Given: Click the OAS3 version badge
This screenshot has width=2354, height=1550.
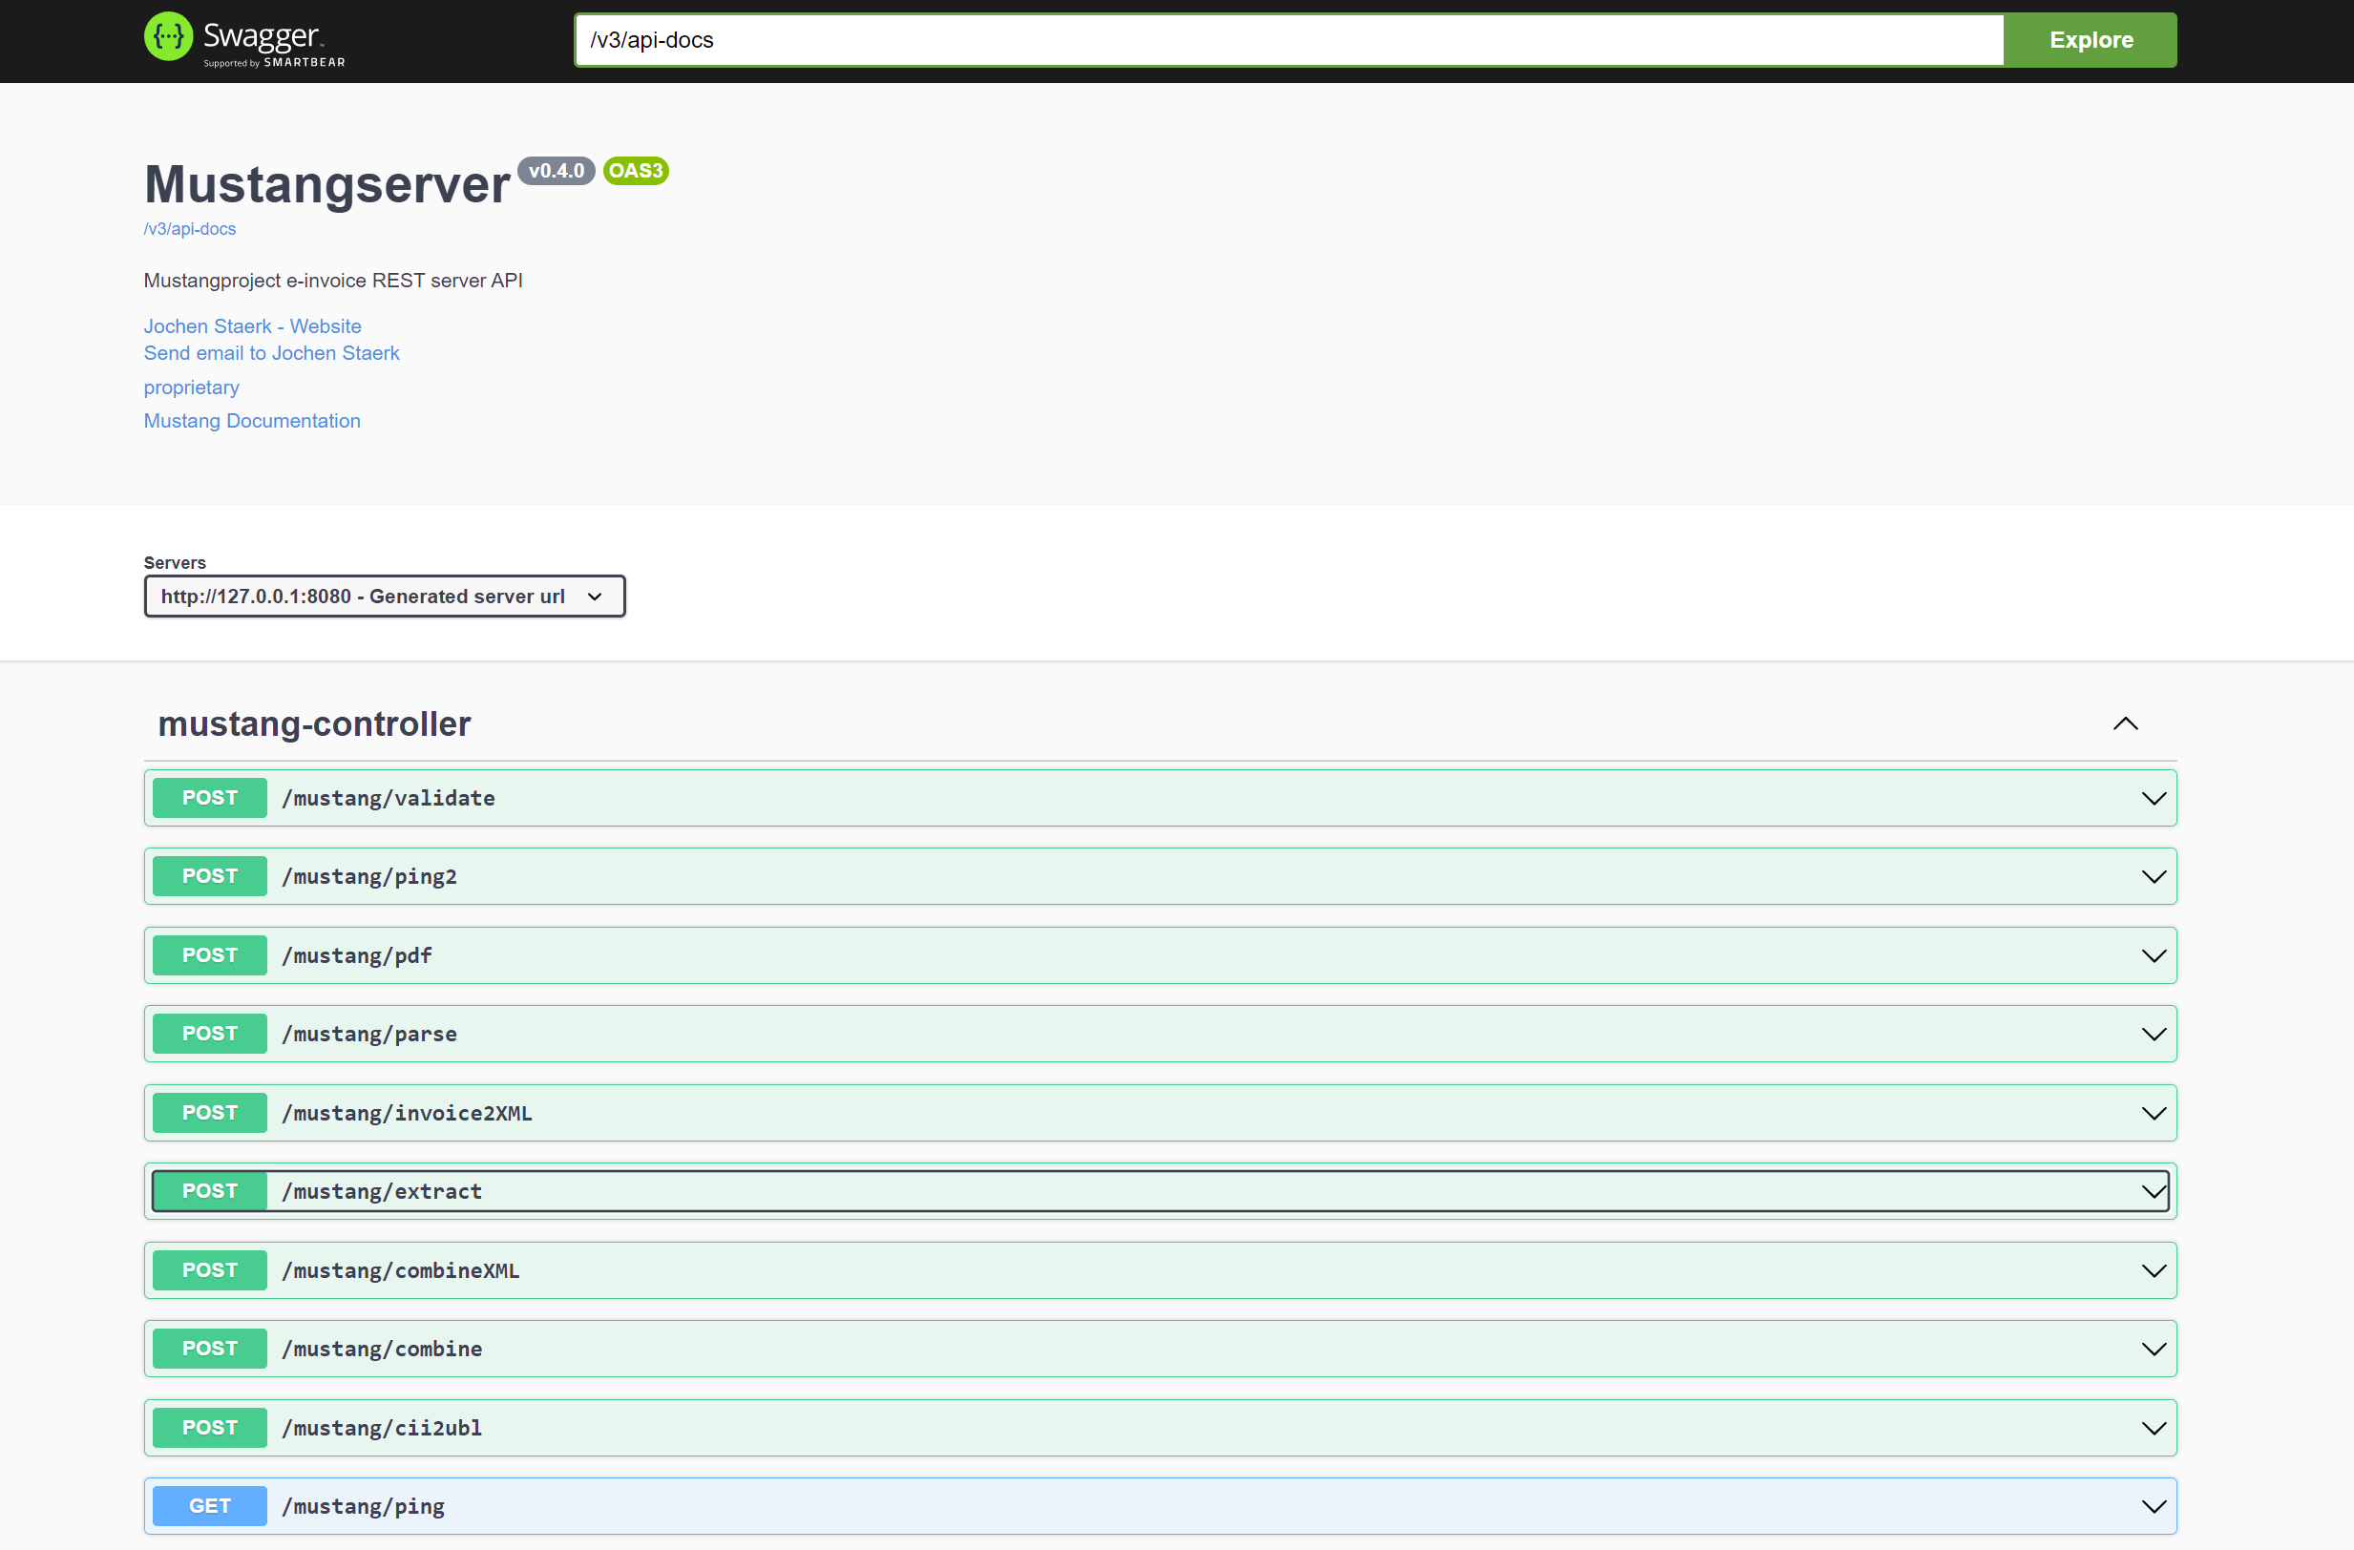Looking at the screenshot, I should 637,170.
